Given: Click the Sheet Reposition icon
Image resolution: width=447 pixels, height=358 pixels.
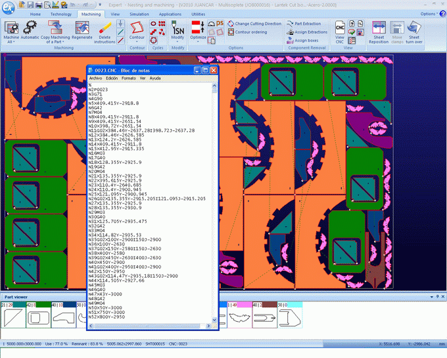Looking at the screenshot, I should [x=379, y=31].
